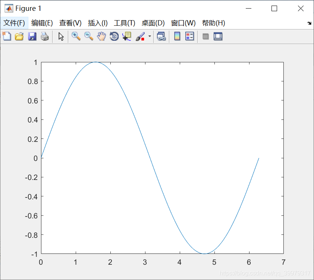Select the Rotate 3D tool
This screenshot has width=314, height=280.
pyautogui.click(x=114, y=37)
